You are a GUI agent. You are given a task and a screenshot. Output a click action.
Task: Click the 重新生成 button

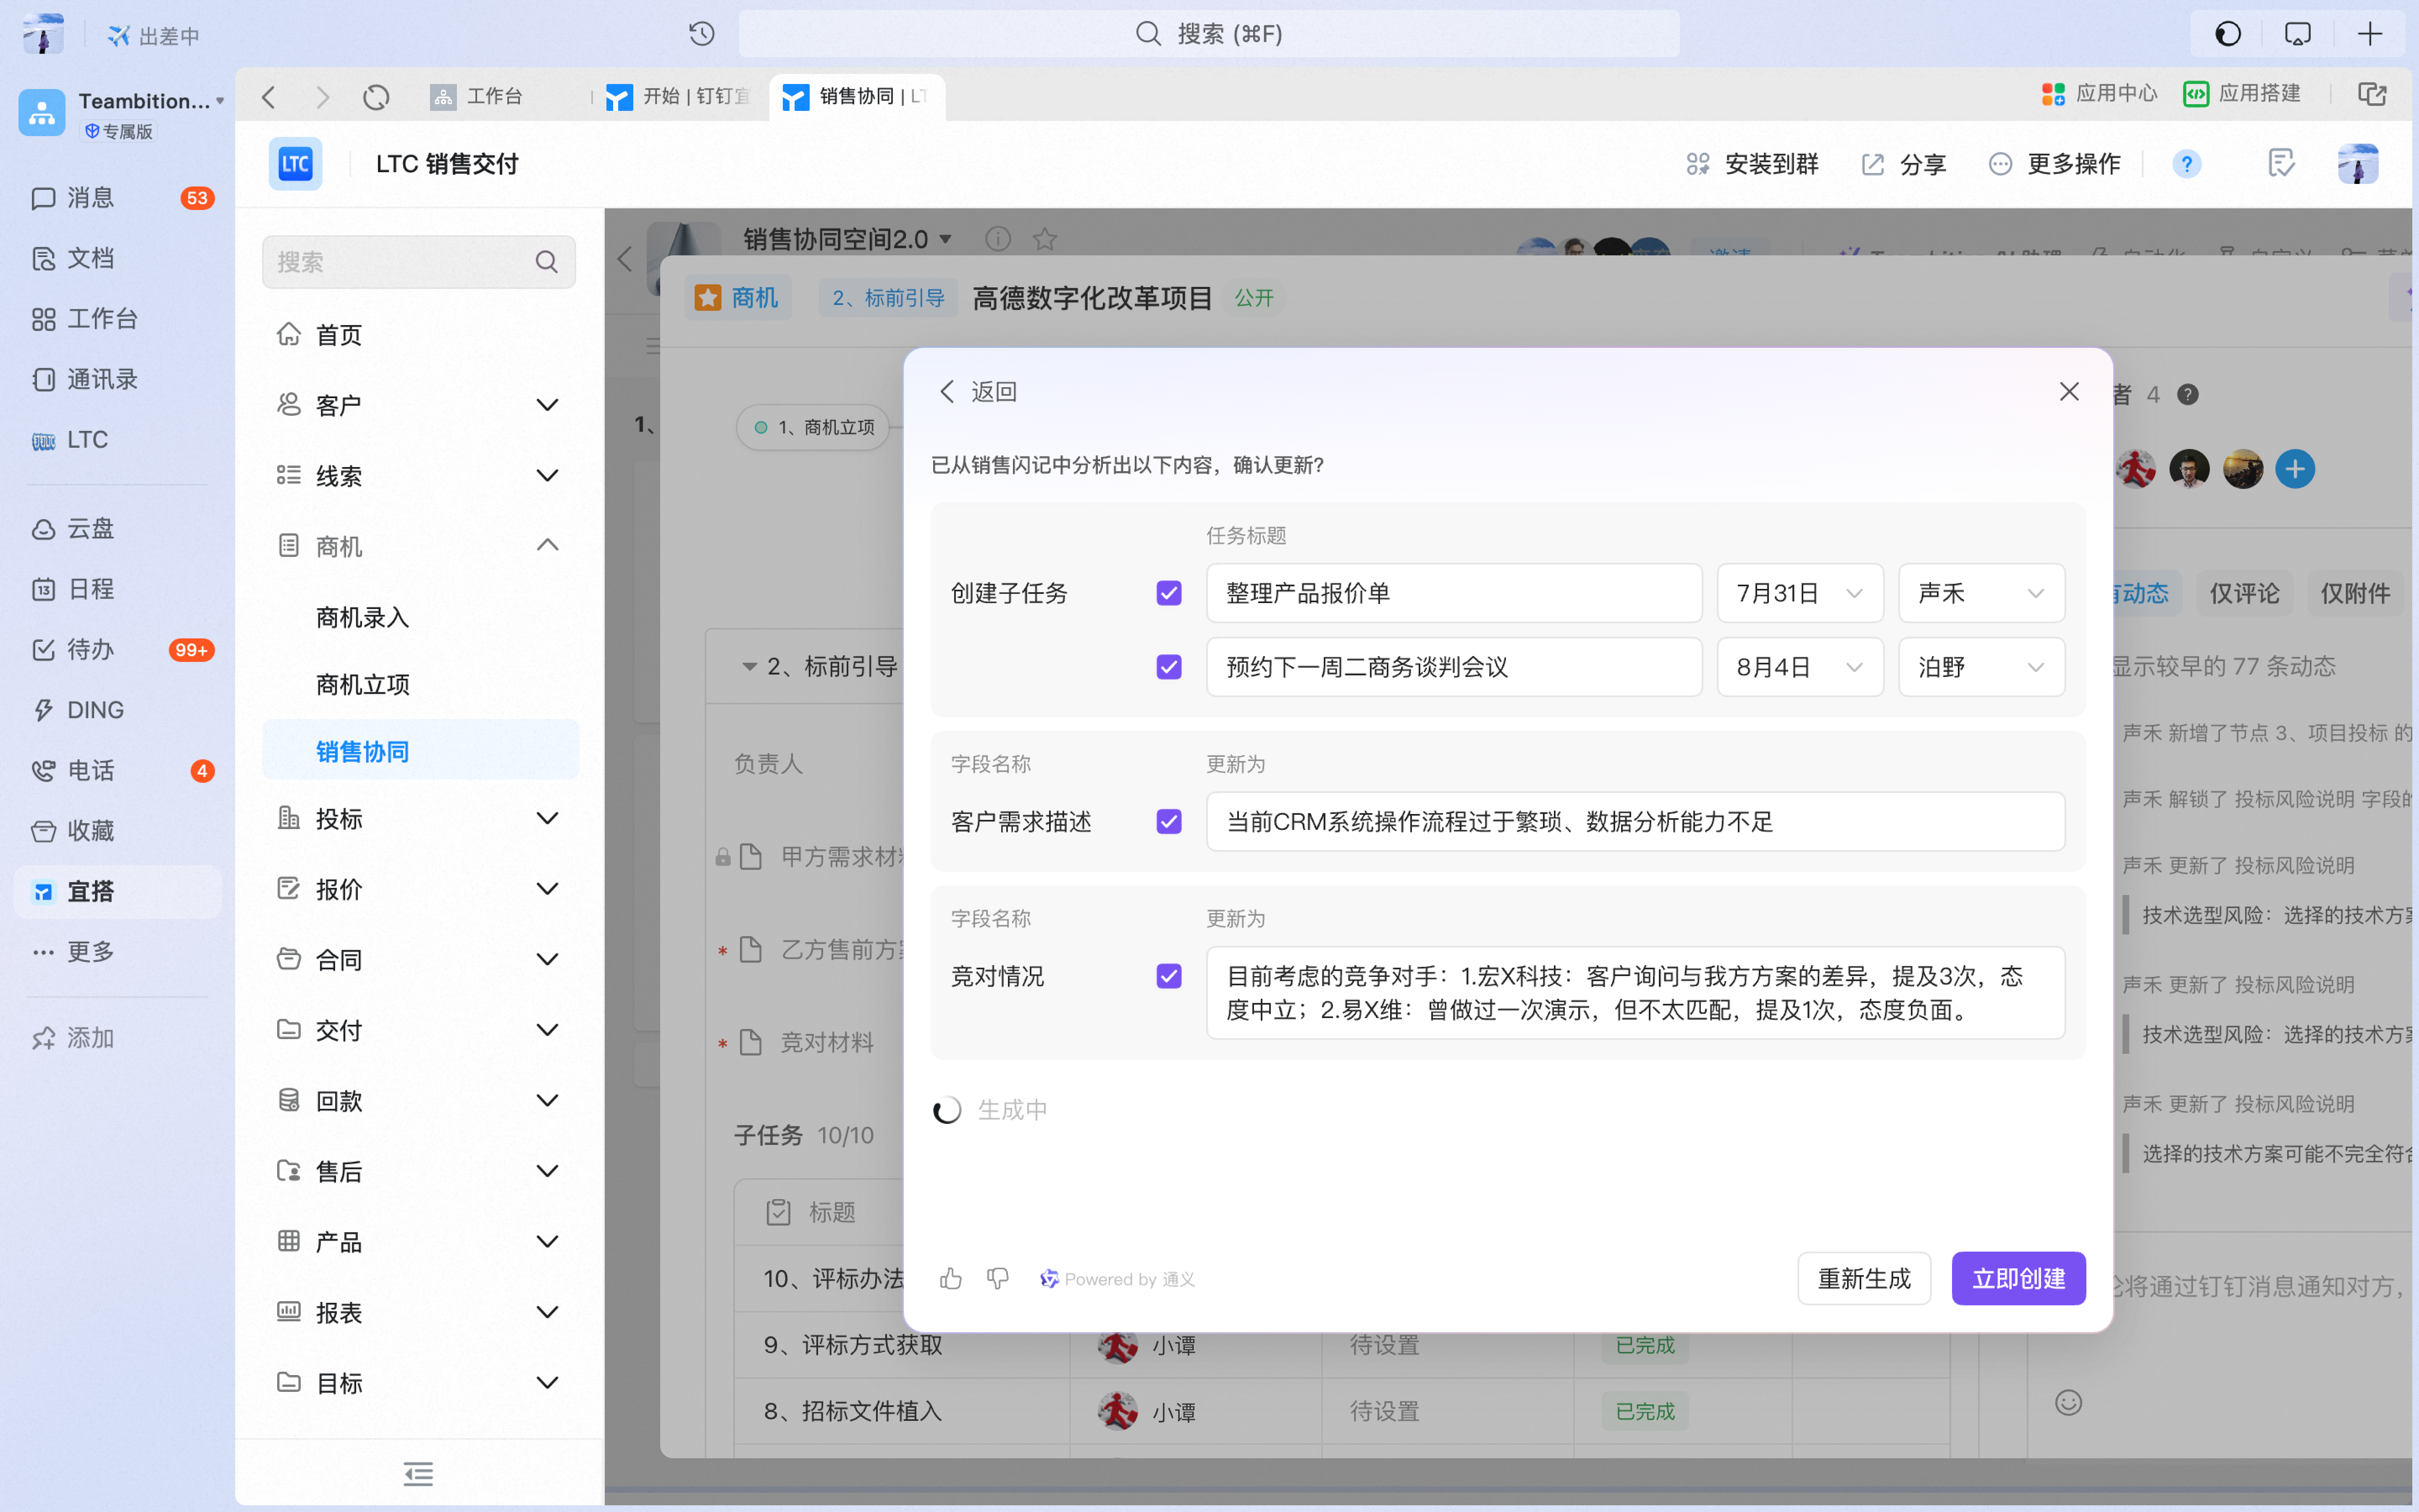1864,1278
